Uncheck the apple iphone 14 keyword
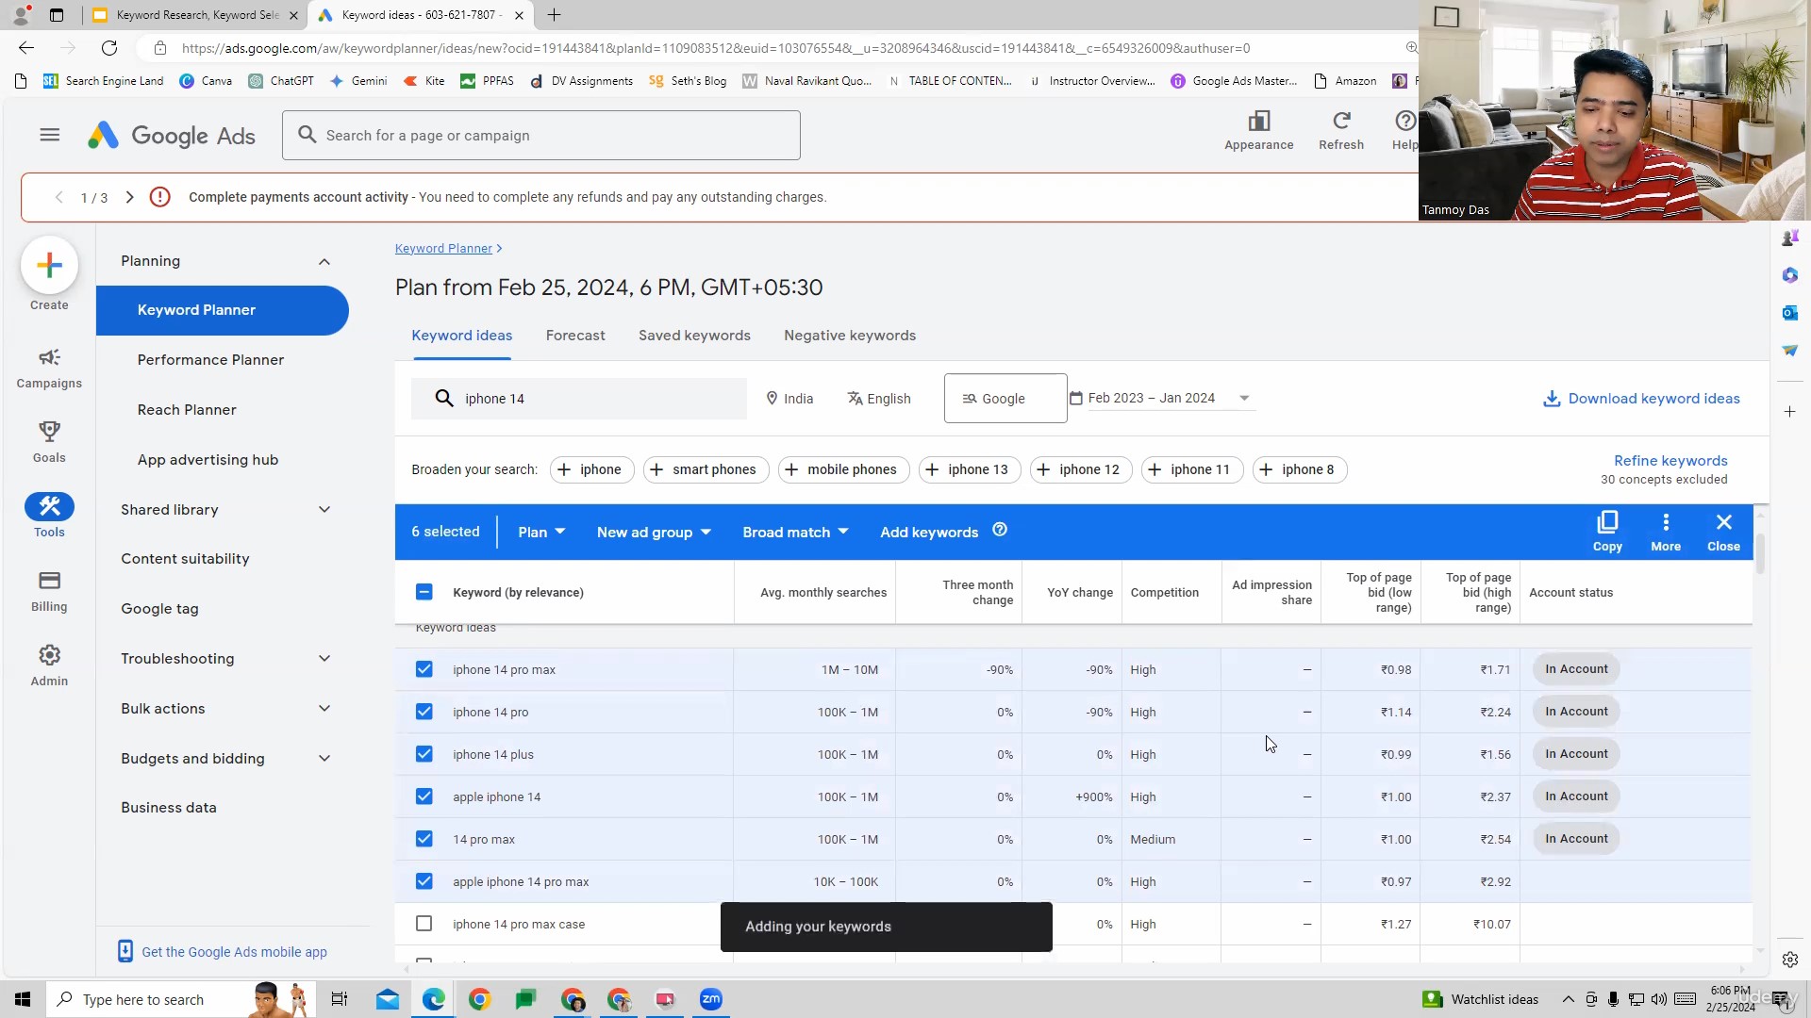This screenshot has width=1811, height=1018. coord(424,796)
